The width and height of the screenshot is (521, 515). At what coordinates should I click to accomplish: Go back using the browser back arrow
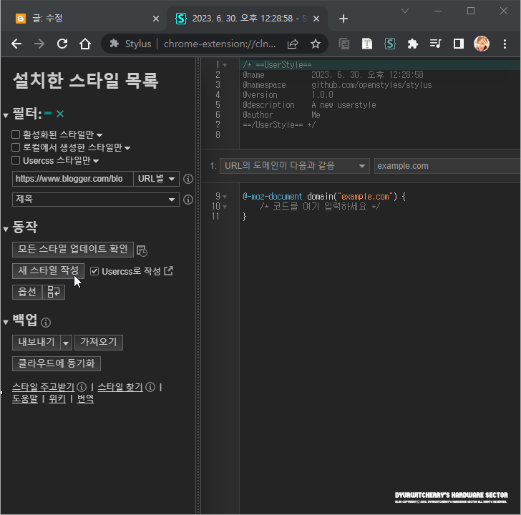click(x=16, y=44)
